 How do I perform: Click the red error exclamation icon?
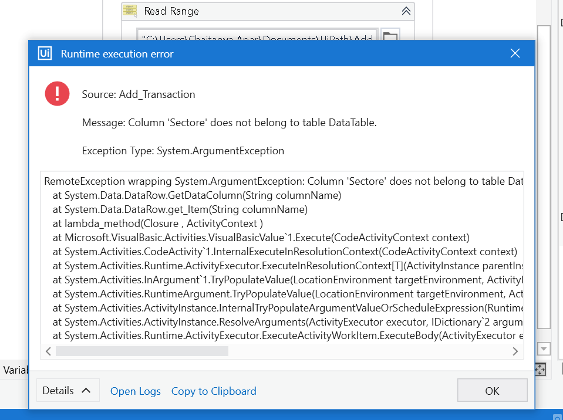click(57, 94)
